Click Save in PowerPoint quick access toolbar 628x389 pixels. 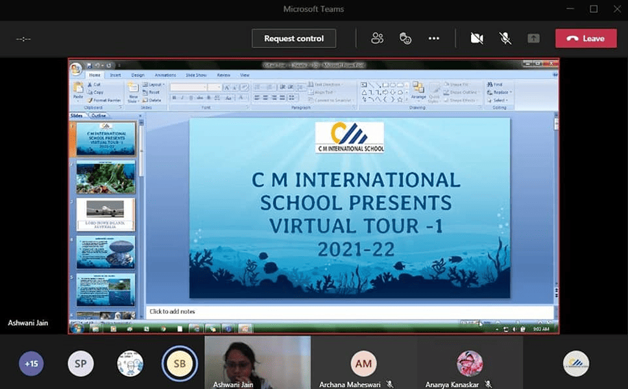89,65
